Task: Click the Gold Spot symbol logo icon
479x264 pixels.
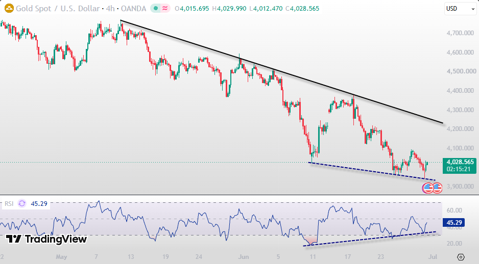Action: point(9,8)
